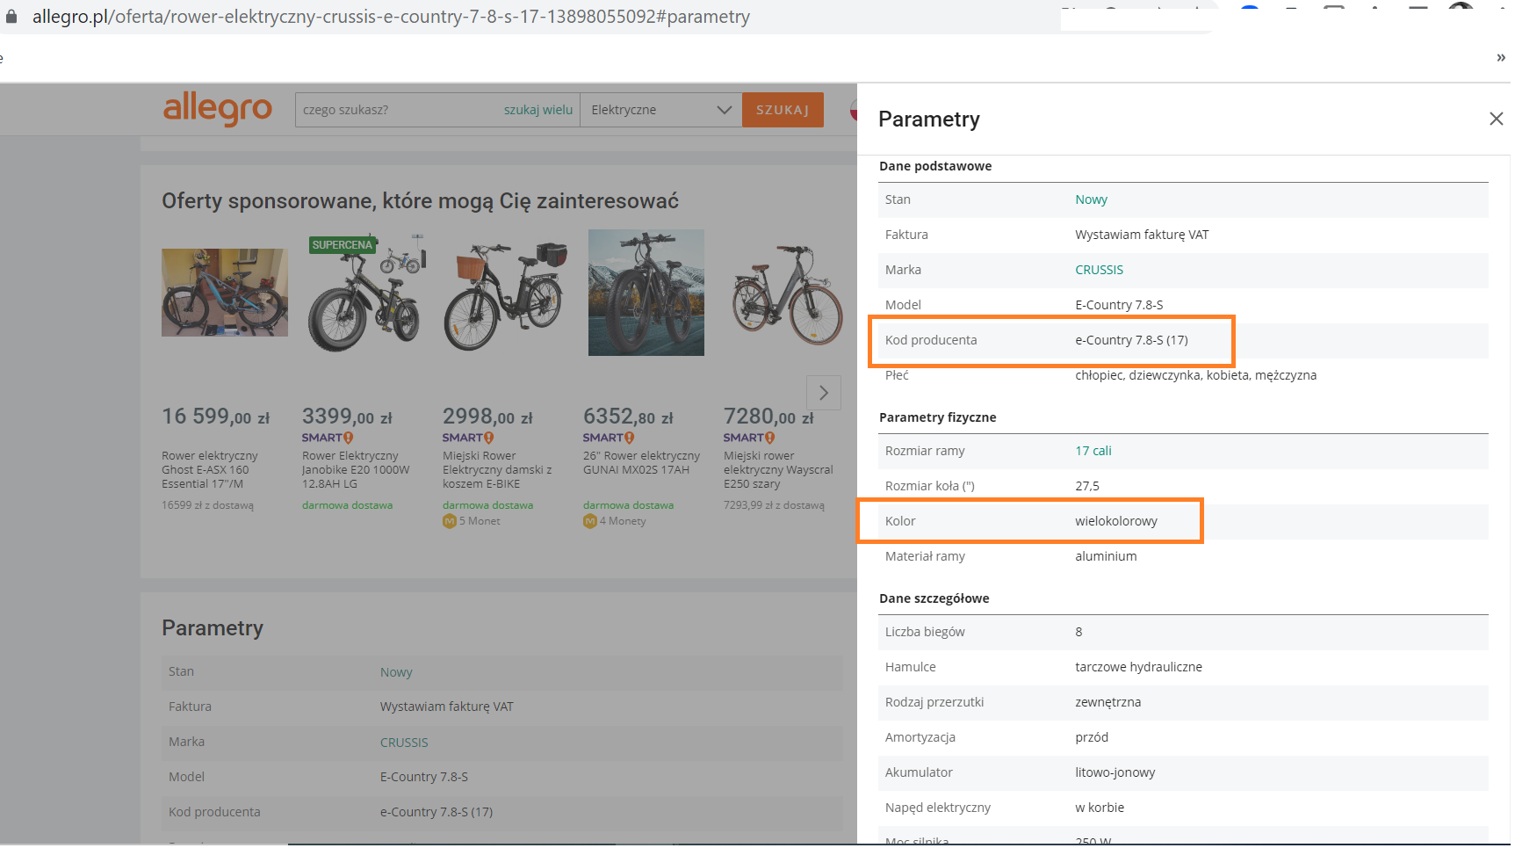The height and width of the screenshot is (848, 1515).
Task: Open 'Miejski rower elektryczny Wayscral' offer title
Action: [777, 469]
